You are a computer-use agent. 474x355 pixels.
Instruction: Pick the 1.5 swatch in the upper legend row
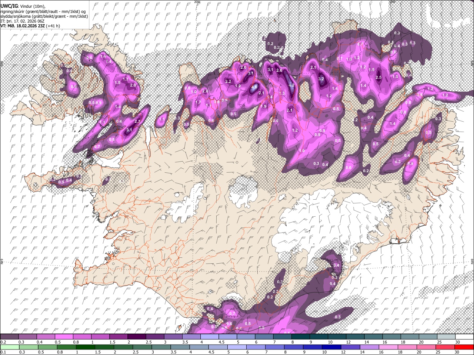(x=119, y=337)
